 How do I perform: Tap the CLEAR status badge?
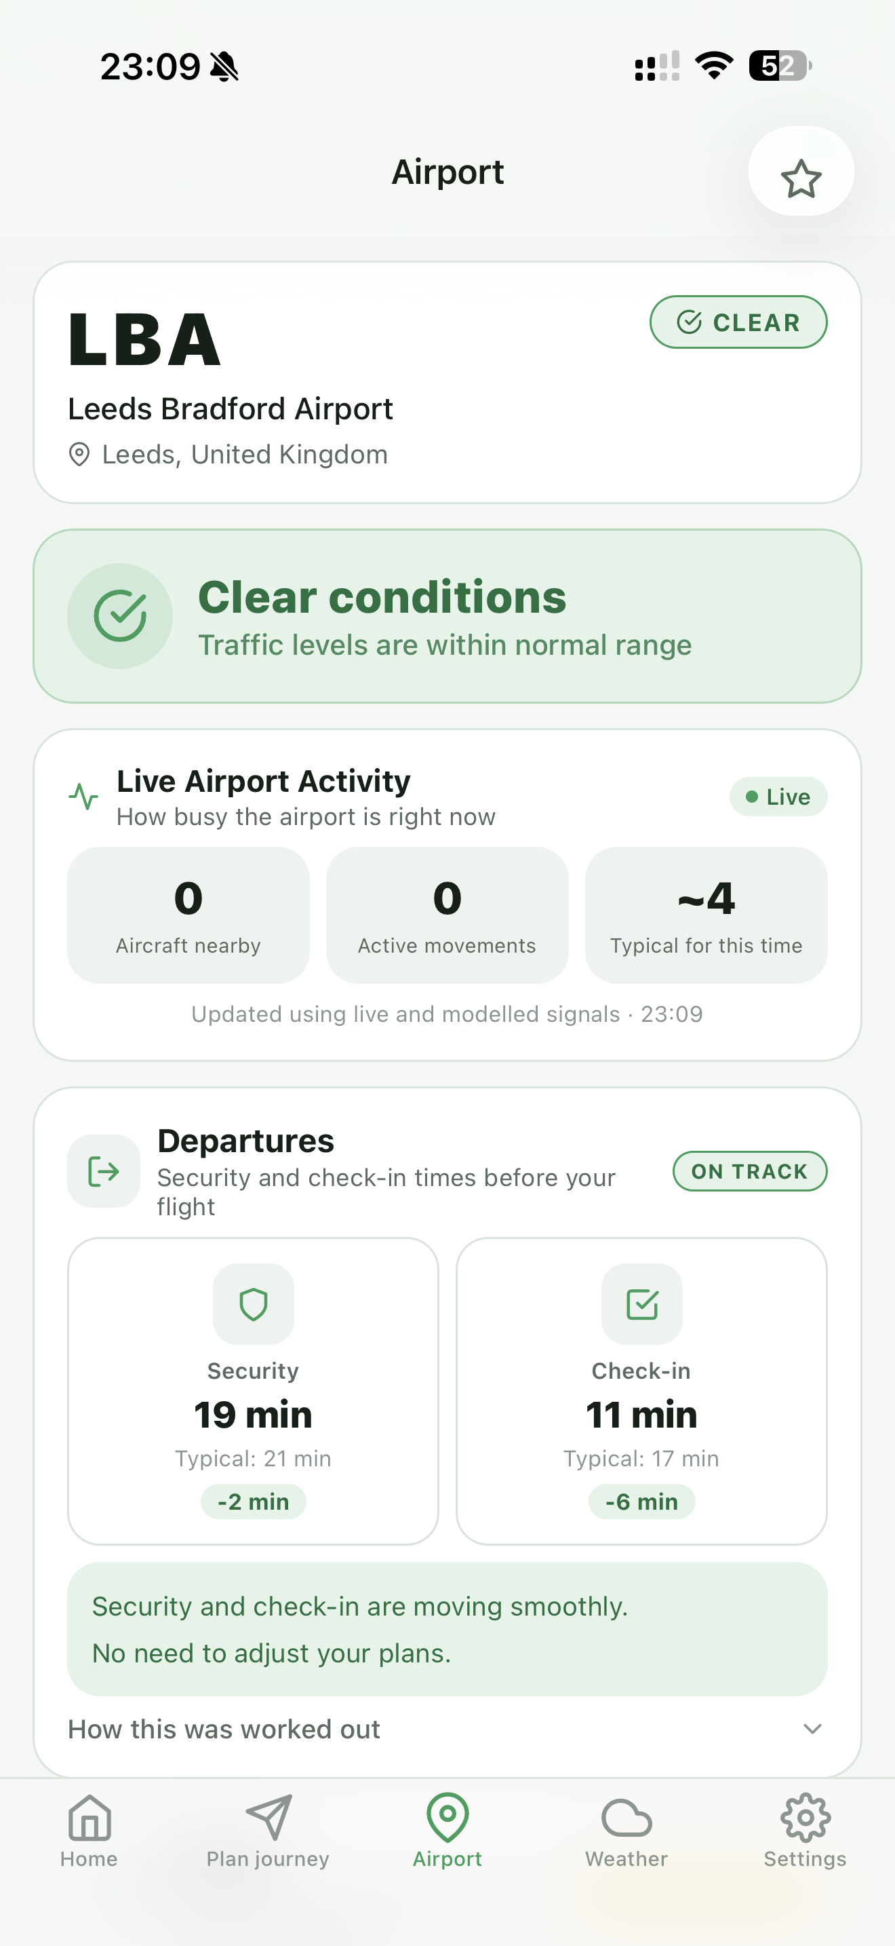[738, 322]
